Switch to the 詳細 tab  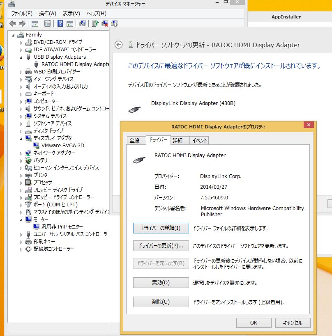[x=178, y=140]
